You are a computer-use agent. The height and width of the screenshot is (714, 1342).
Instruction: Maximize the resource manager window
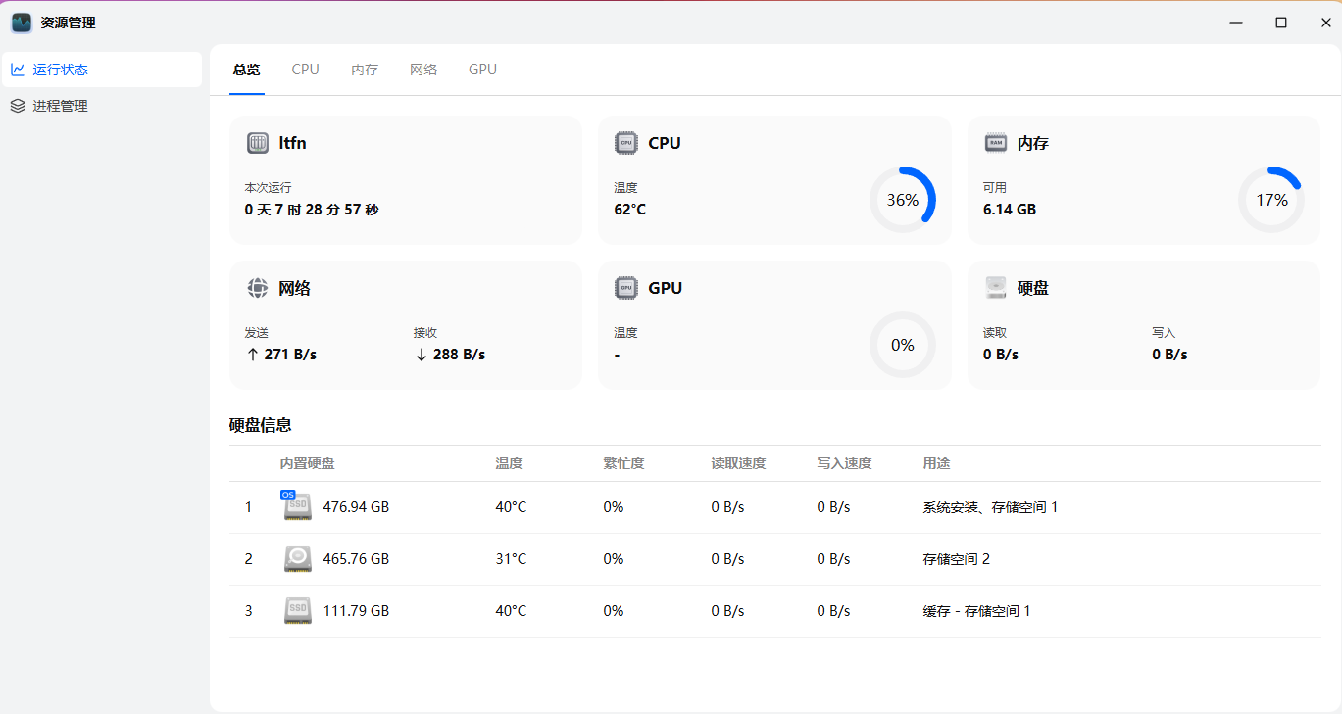point(1280,23)
